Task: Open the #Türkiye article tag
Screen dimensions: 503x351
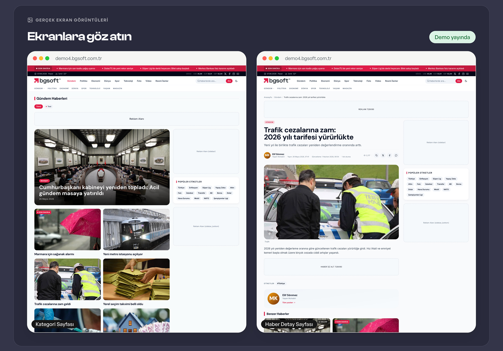Action: click(281, 283)
